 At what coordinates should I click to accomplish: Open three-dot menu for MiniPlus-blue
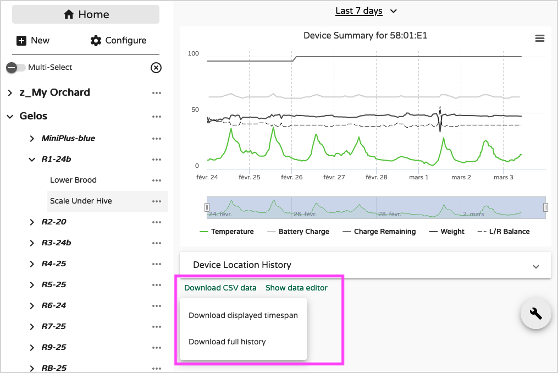coord(157,139)
